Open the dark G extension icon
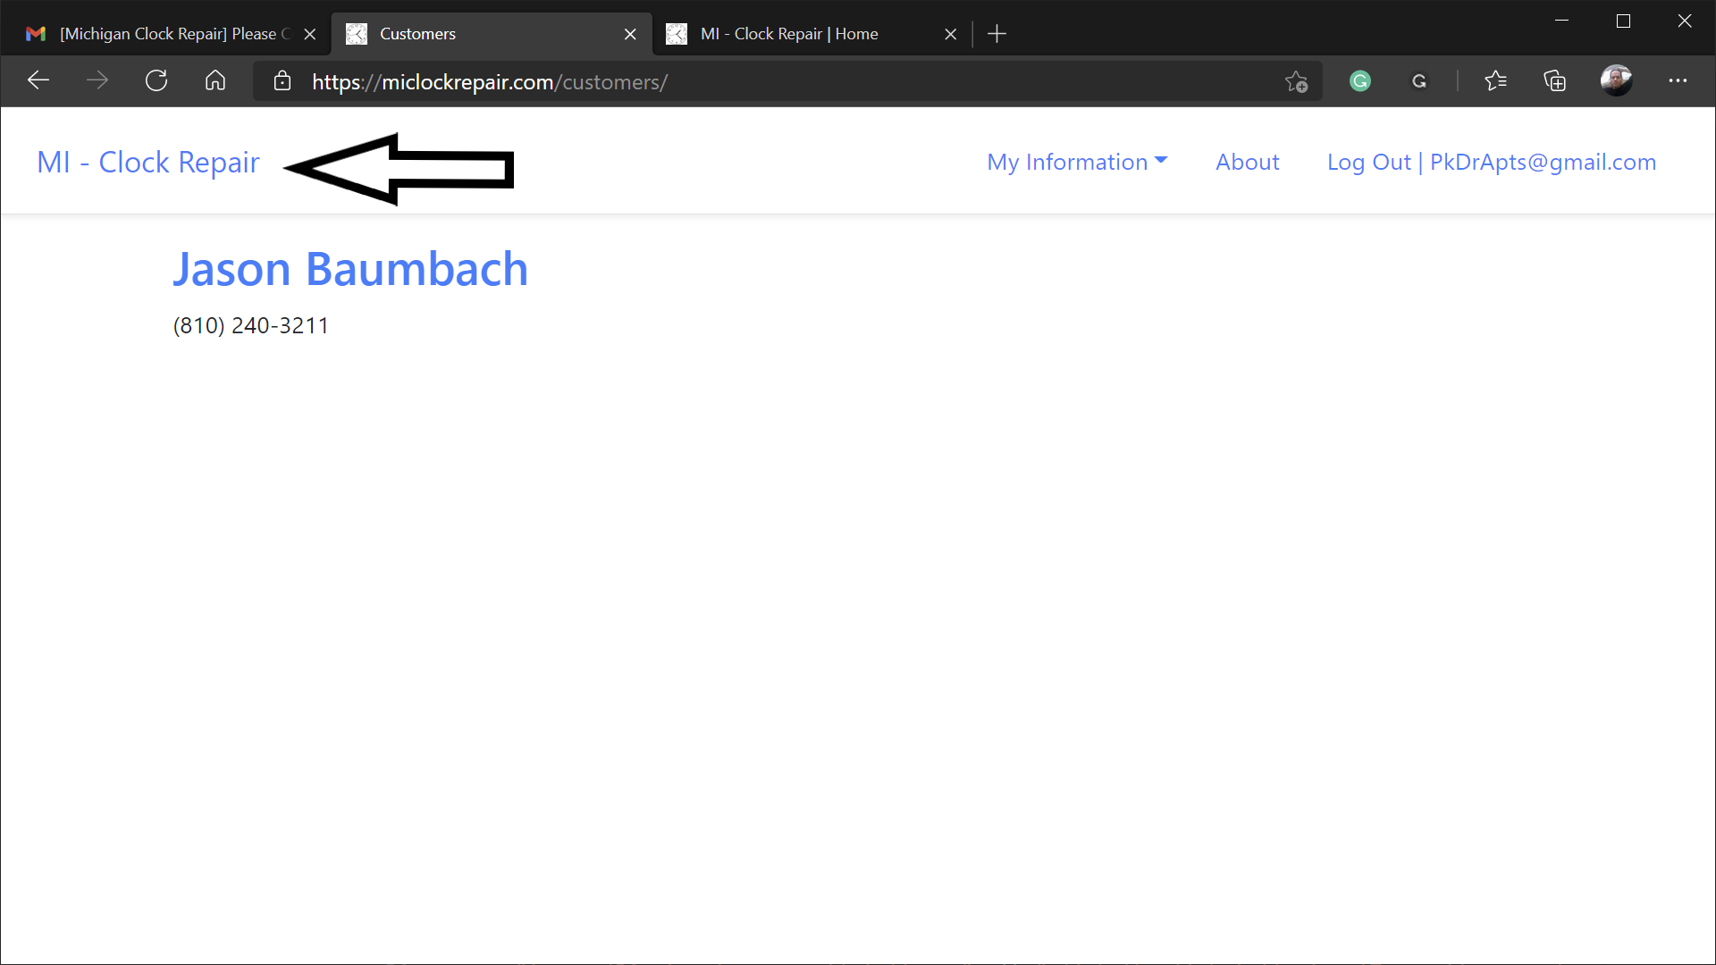This screenshot has height=965, width=1716. 1419,81
